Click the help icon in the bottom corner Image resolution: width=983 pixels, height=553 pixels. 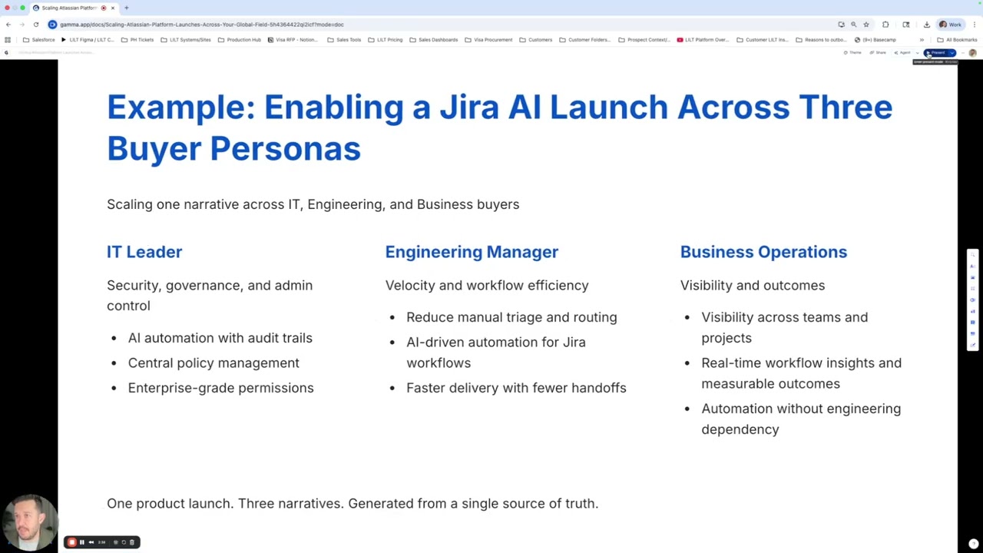(973, 544)
